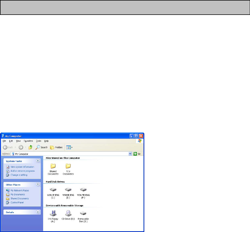Open the File menu
Screen dimensions: 250x232
4,141
